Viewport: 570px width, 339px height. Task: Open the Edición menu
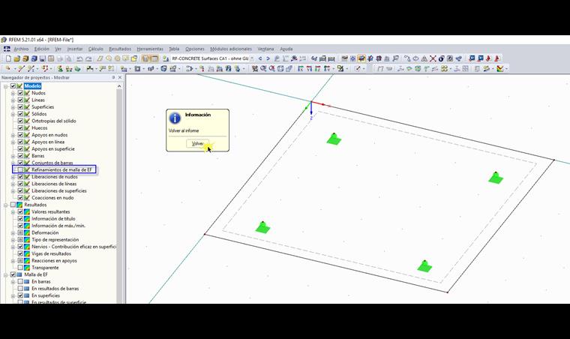point(41,49)
